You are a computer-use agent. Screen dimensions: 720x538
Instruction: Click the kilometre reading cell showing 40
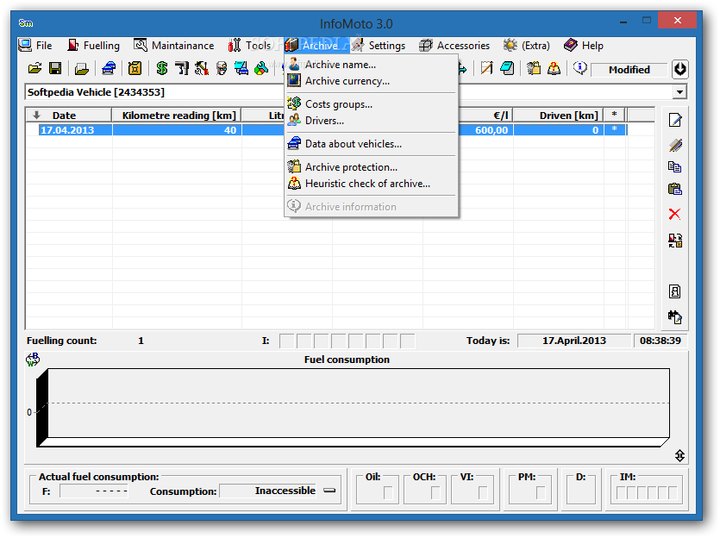point(177,130)
